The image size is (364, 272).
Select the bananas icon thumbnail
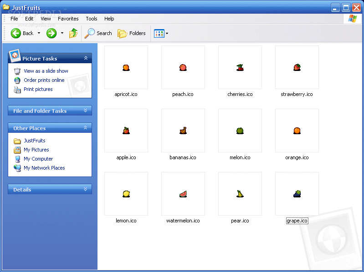183,131
